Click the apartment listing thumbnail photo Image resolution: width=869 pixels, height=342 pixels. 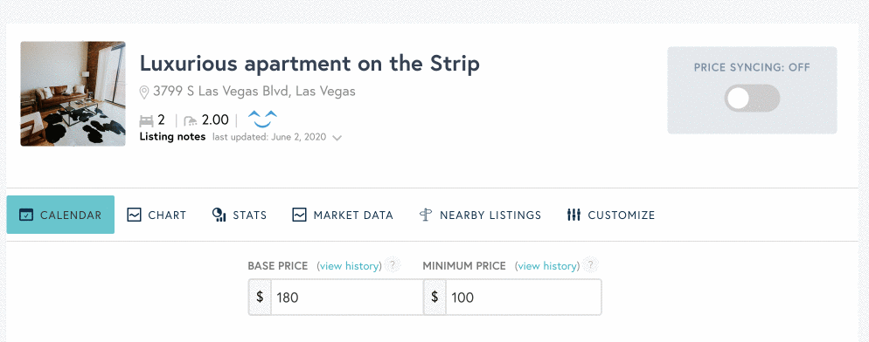coord(73,93)
